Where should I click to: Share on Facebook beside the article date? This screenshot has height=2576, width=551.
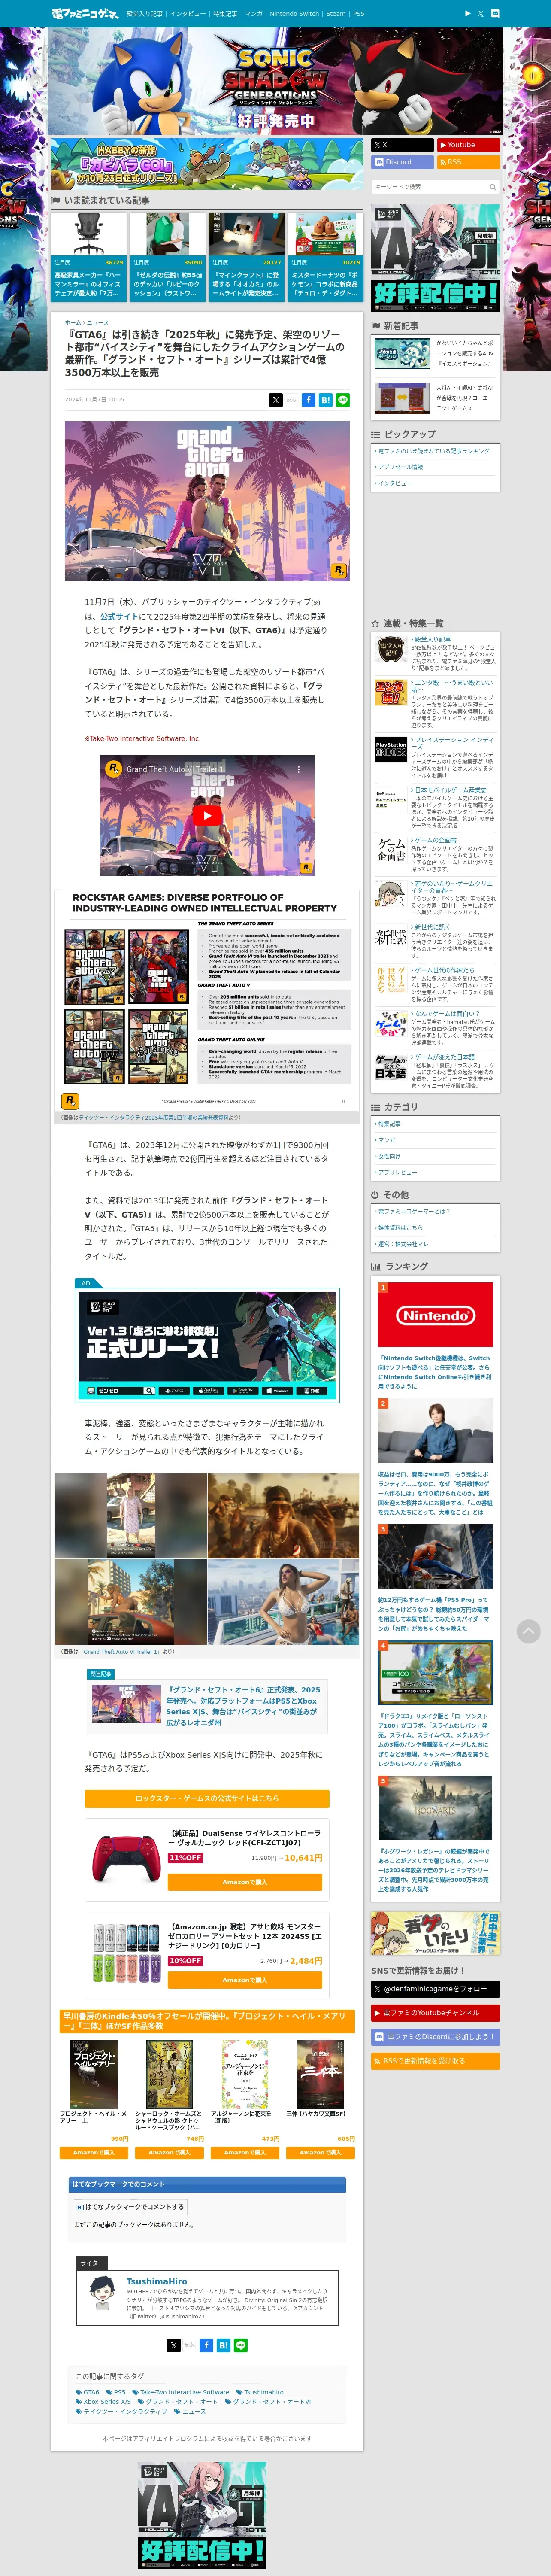tap(309, 400)
